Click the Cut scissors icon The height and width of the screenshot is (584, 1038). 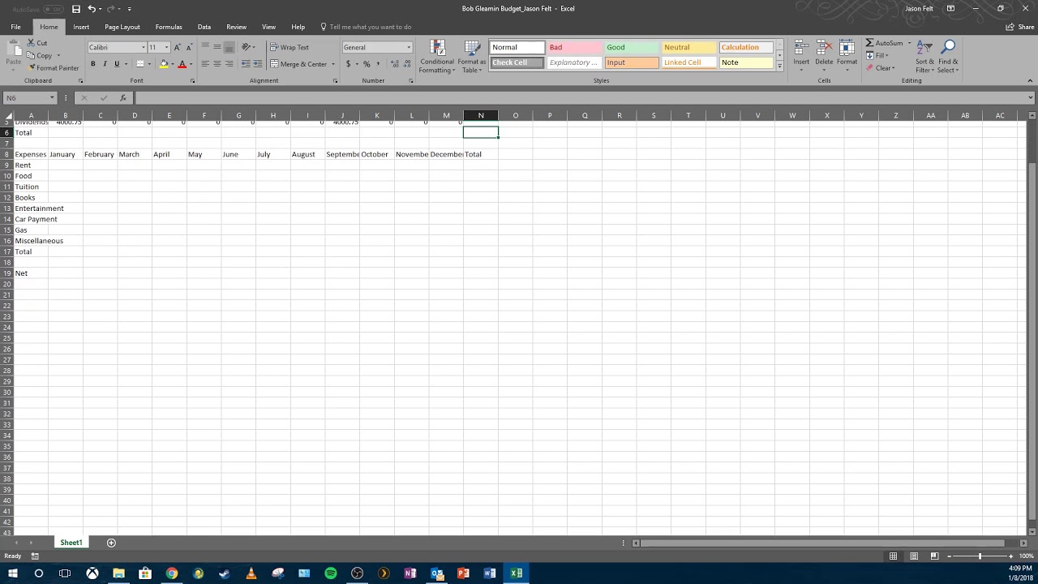pos(31,43)
